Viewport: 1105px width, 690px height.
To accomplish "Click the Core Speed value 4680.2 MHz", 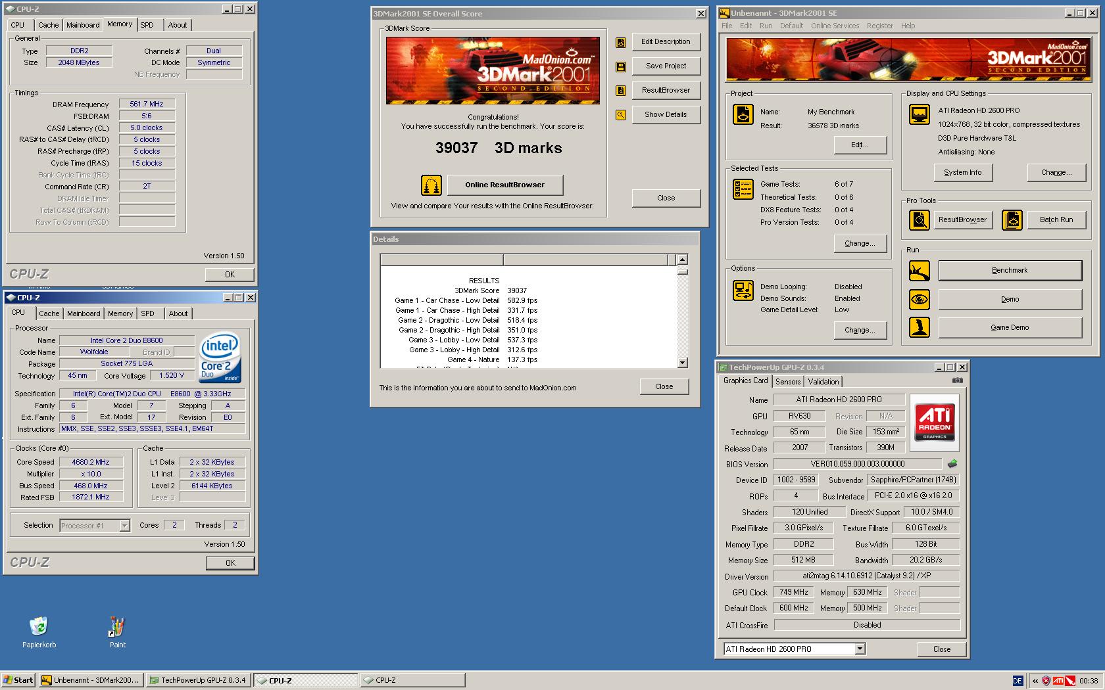I will coord(91,462).
